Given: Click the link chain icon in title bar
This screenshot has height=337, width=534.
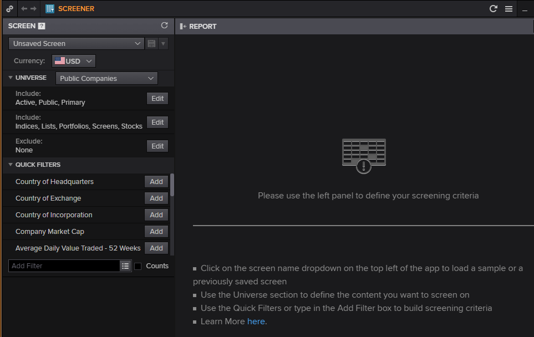Looking at the screenshot, I should 9,8.
